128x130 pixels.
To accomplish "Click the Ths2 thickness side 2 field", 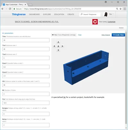I will pyautogui.click(x=26, y=58).
